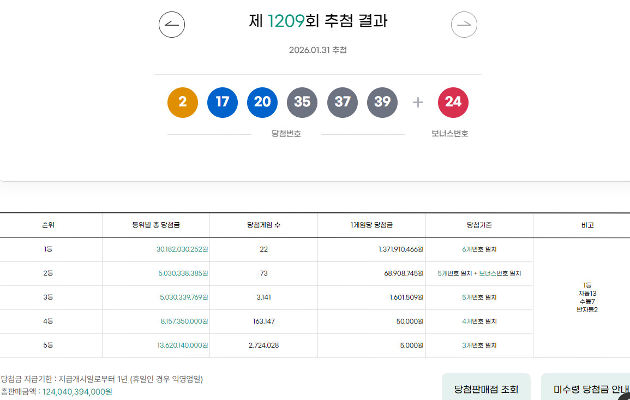Click bonus number ball 24
The height and width of the screenshot is (400, 630).
(x=453, y=103)
